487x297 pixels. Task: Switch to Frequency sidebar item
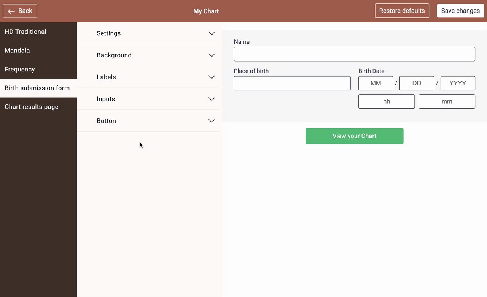20,69
